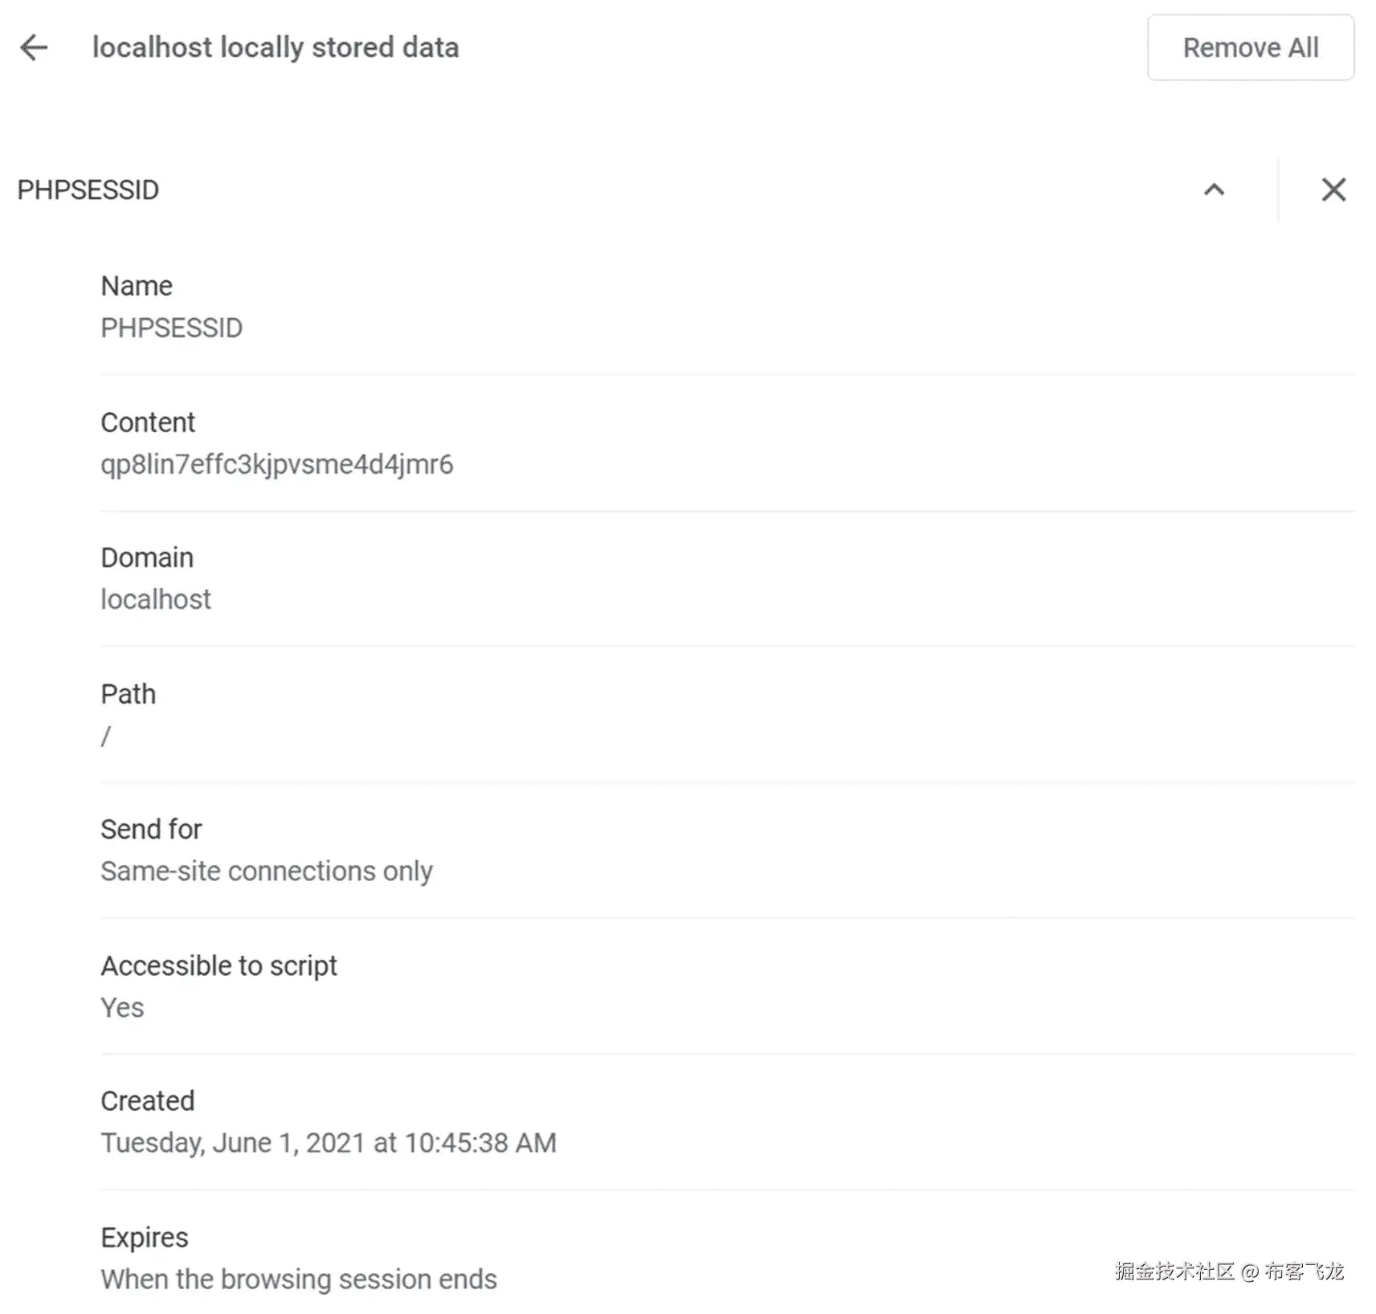This screenshot has height=1314, width=1376.
Task: Click the path value slash
Action: (x=106, y=736)
